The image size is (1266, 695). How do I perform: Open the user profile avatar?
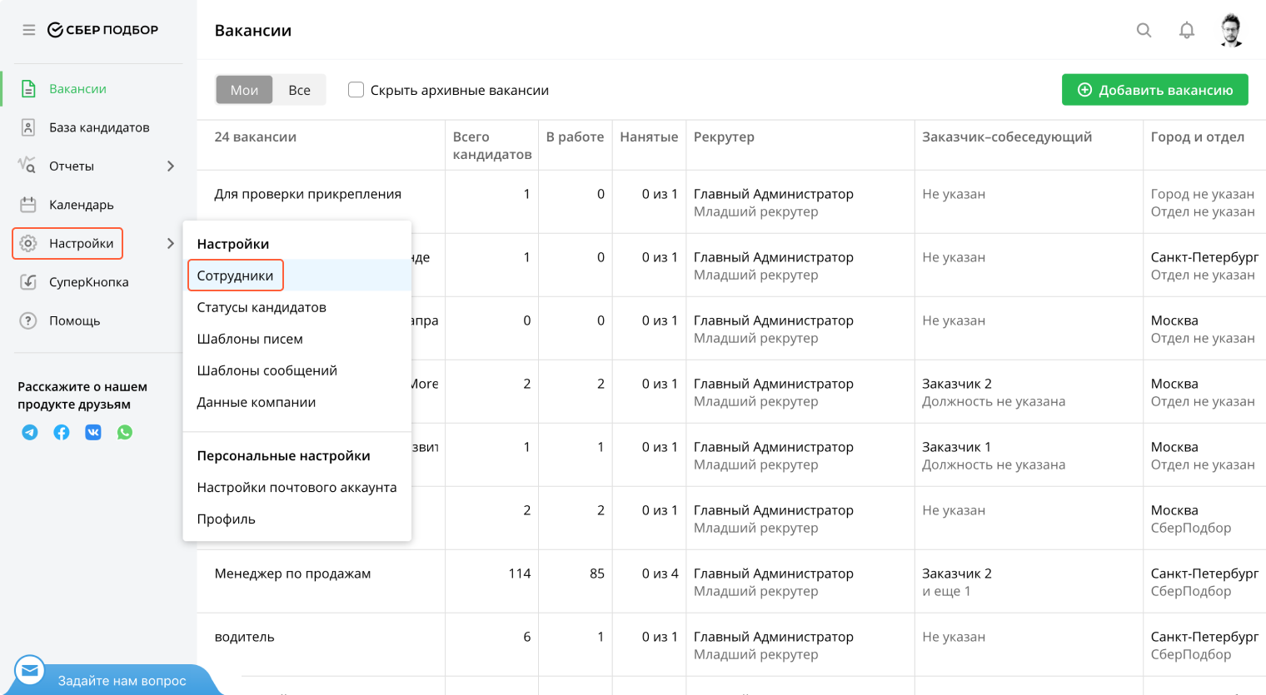1231,30
